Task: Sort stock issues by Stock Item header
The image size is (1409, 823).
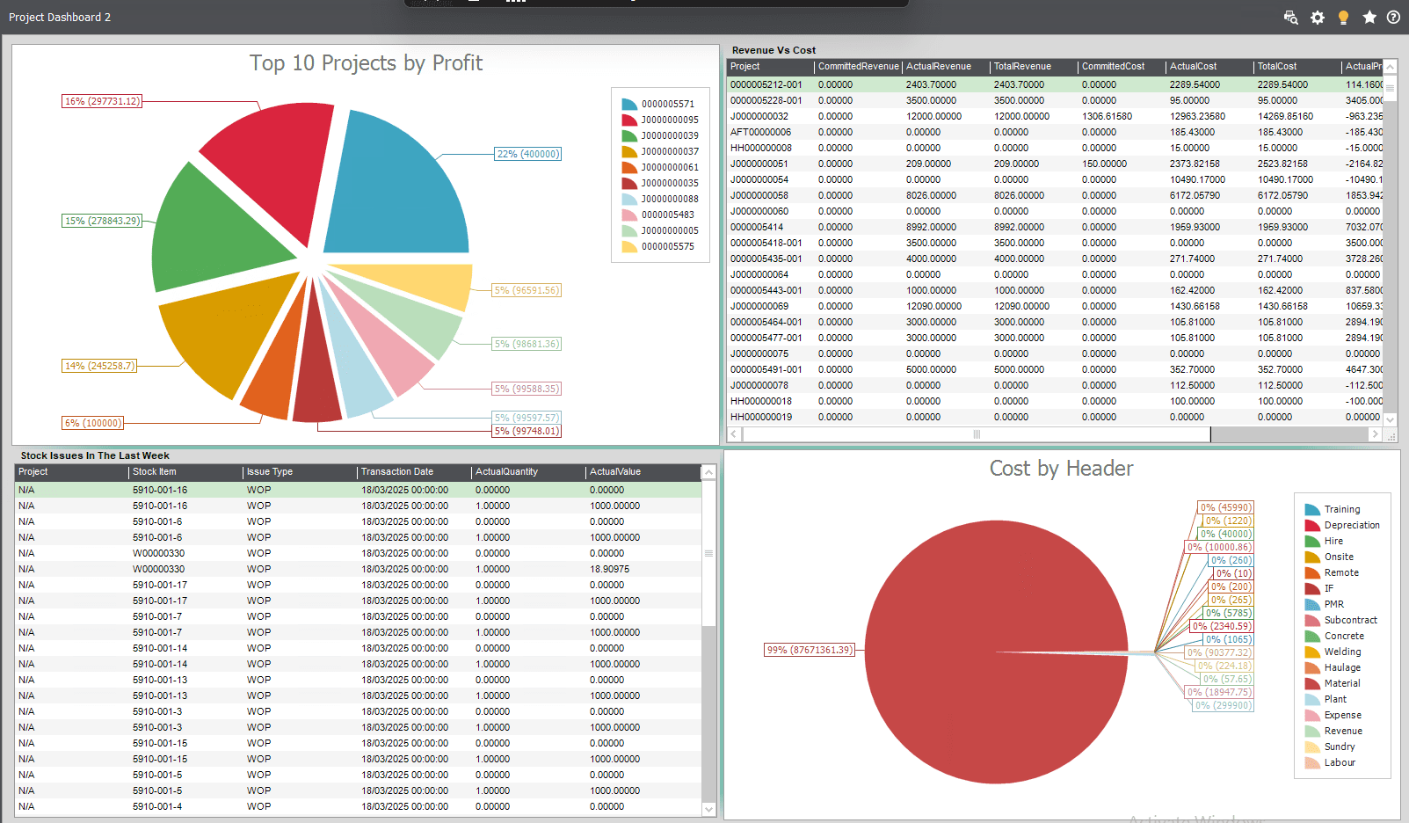Action: 186,472
